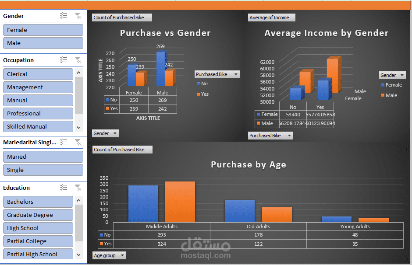Filter by Male in Gender slicer

coord(43,43)
